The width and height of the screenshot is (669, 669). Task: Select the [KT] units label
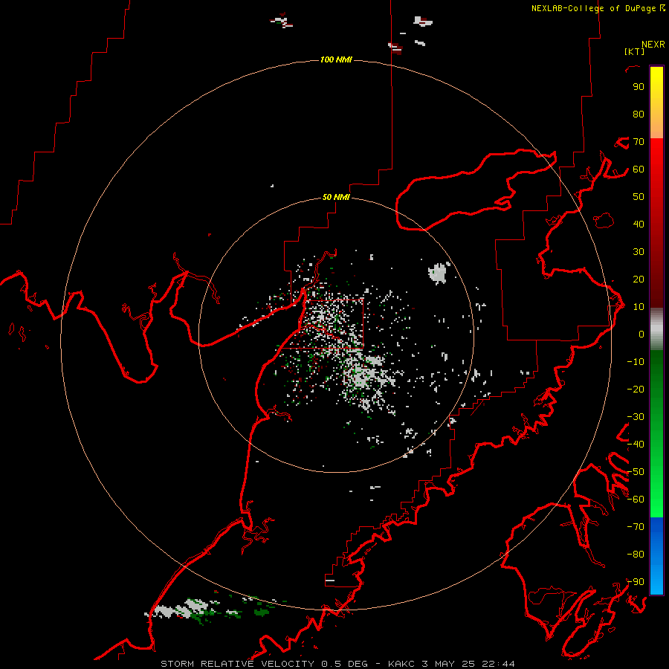coord(635,51)
